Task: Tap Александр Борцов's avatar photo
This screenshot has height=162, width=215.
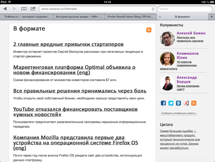Action: point(167,83)
